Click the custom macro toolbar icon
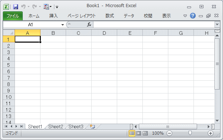The width and height of the screenshot is (223, 140). [46, 7]
